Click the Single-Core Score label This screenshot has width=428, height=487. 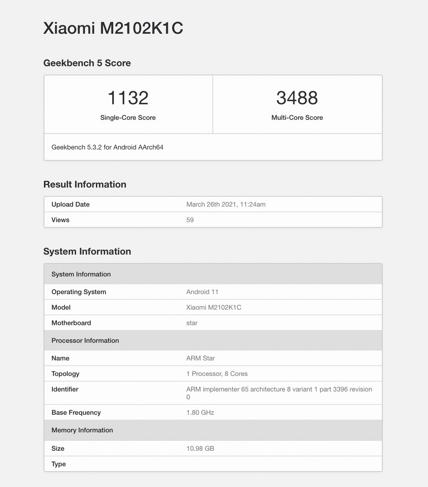(128, 118)
